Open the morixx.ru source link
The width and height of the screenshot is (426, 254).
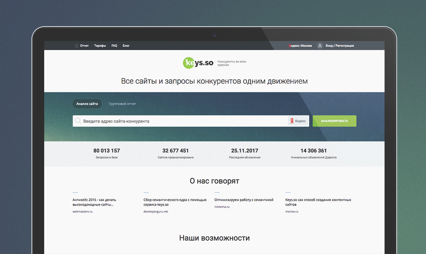tap(292, 212)
